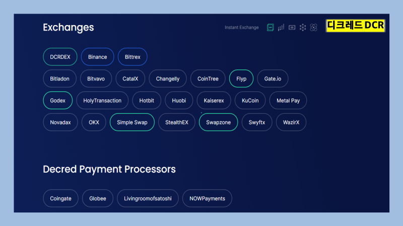The width and height of the screenshot is (403, 226).
Task: Click the CatalX exchange pill
Action: 130,79
